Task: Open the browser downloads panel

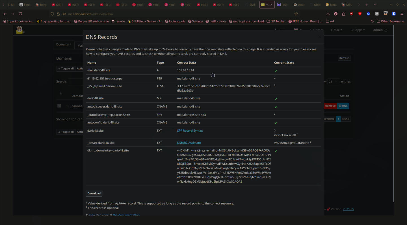Action: (328, 14)
